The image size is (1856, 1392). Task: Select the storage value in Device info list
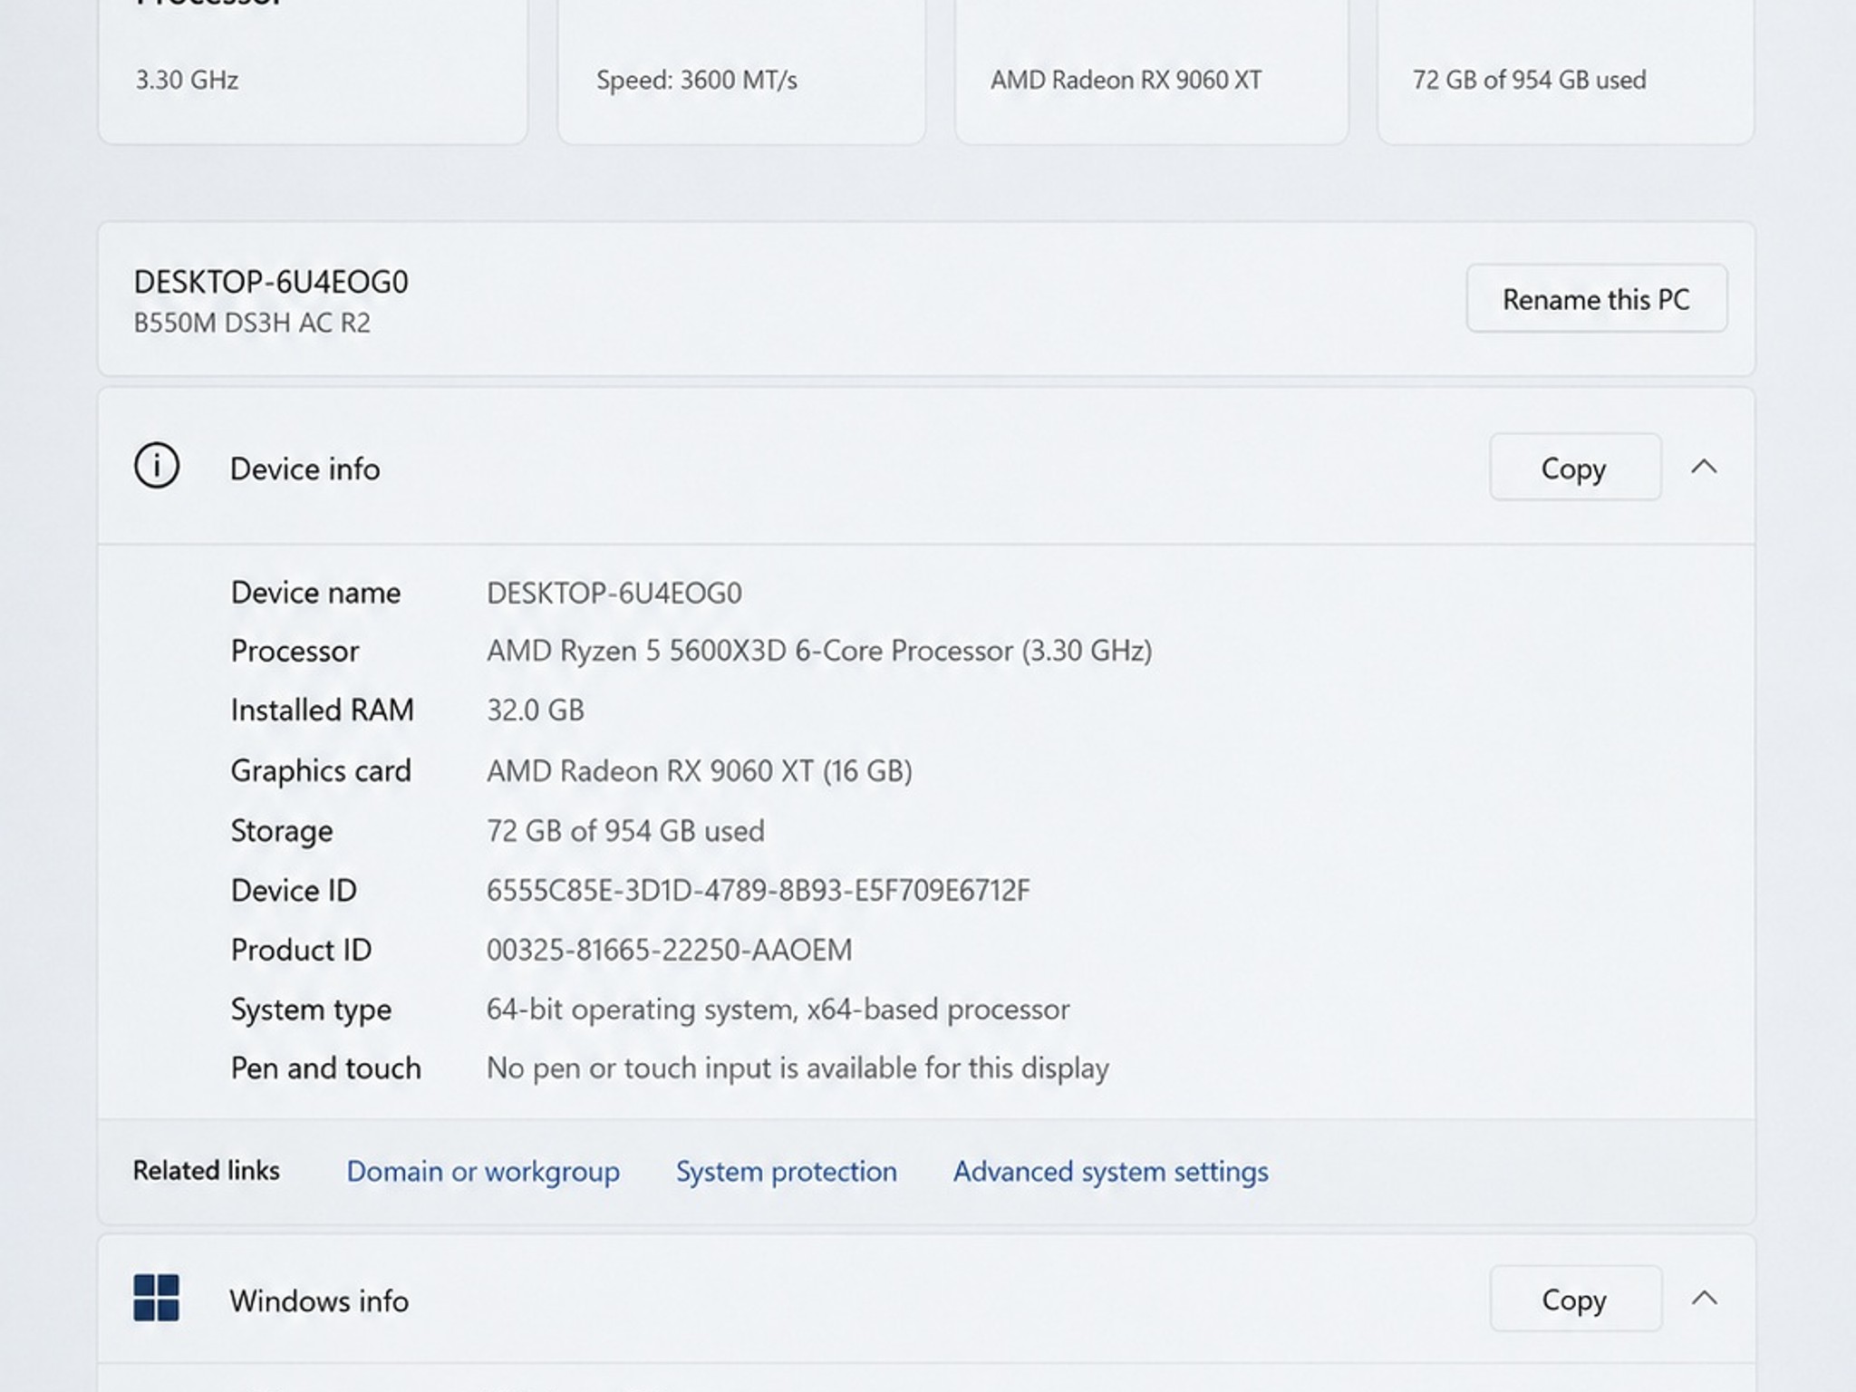click(625, 830)
